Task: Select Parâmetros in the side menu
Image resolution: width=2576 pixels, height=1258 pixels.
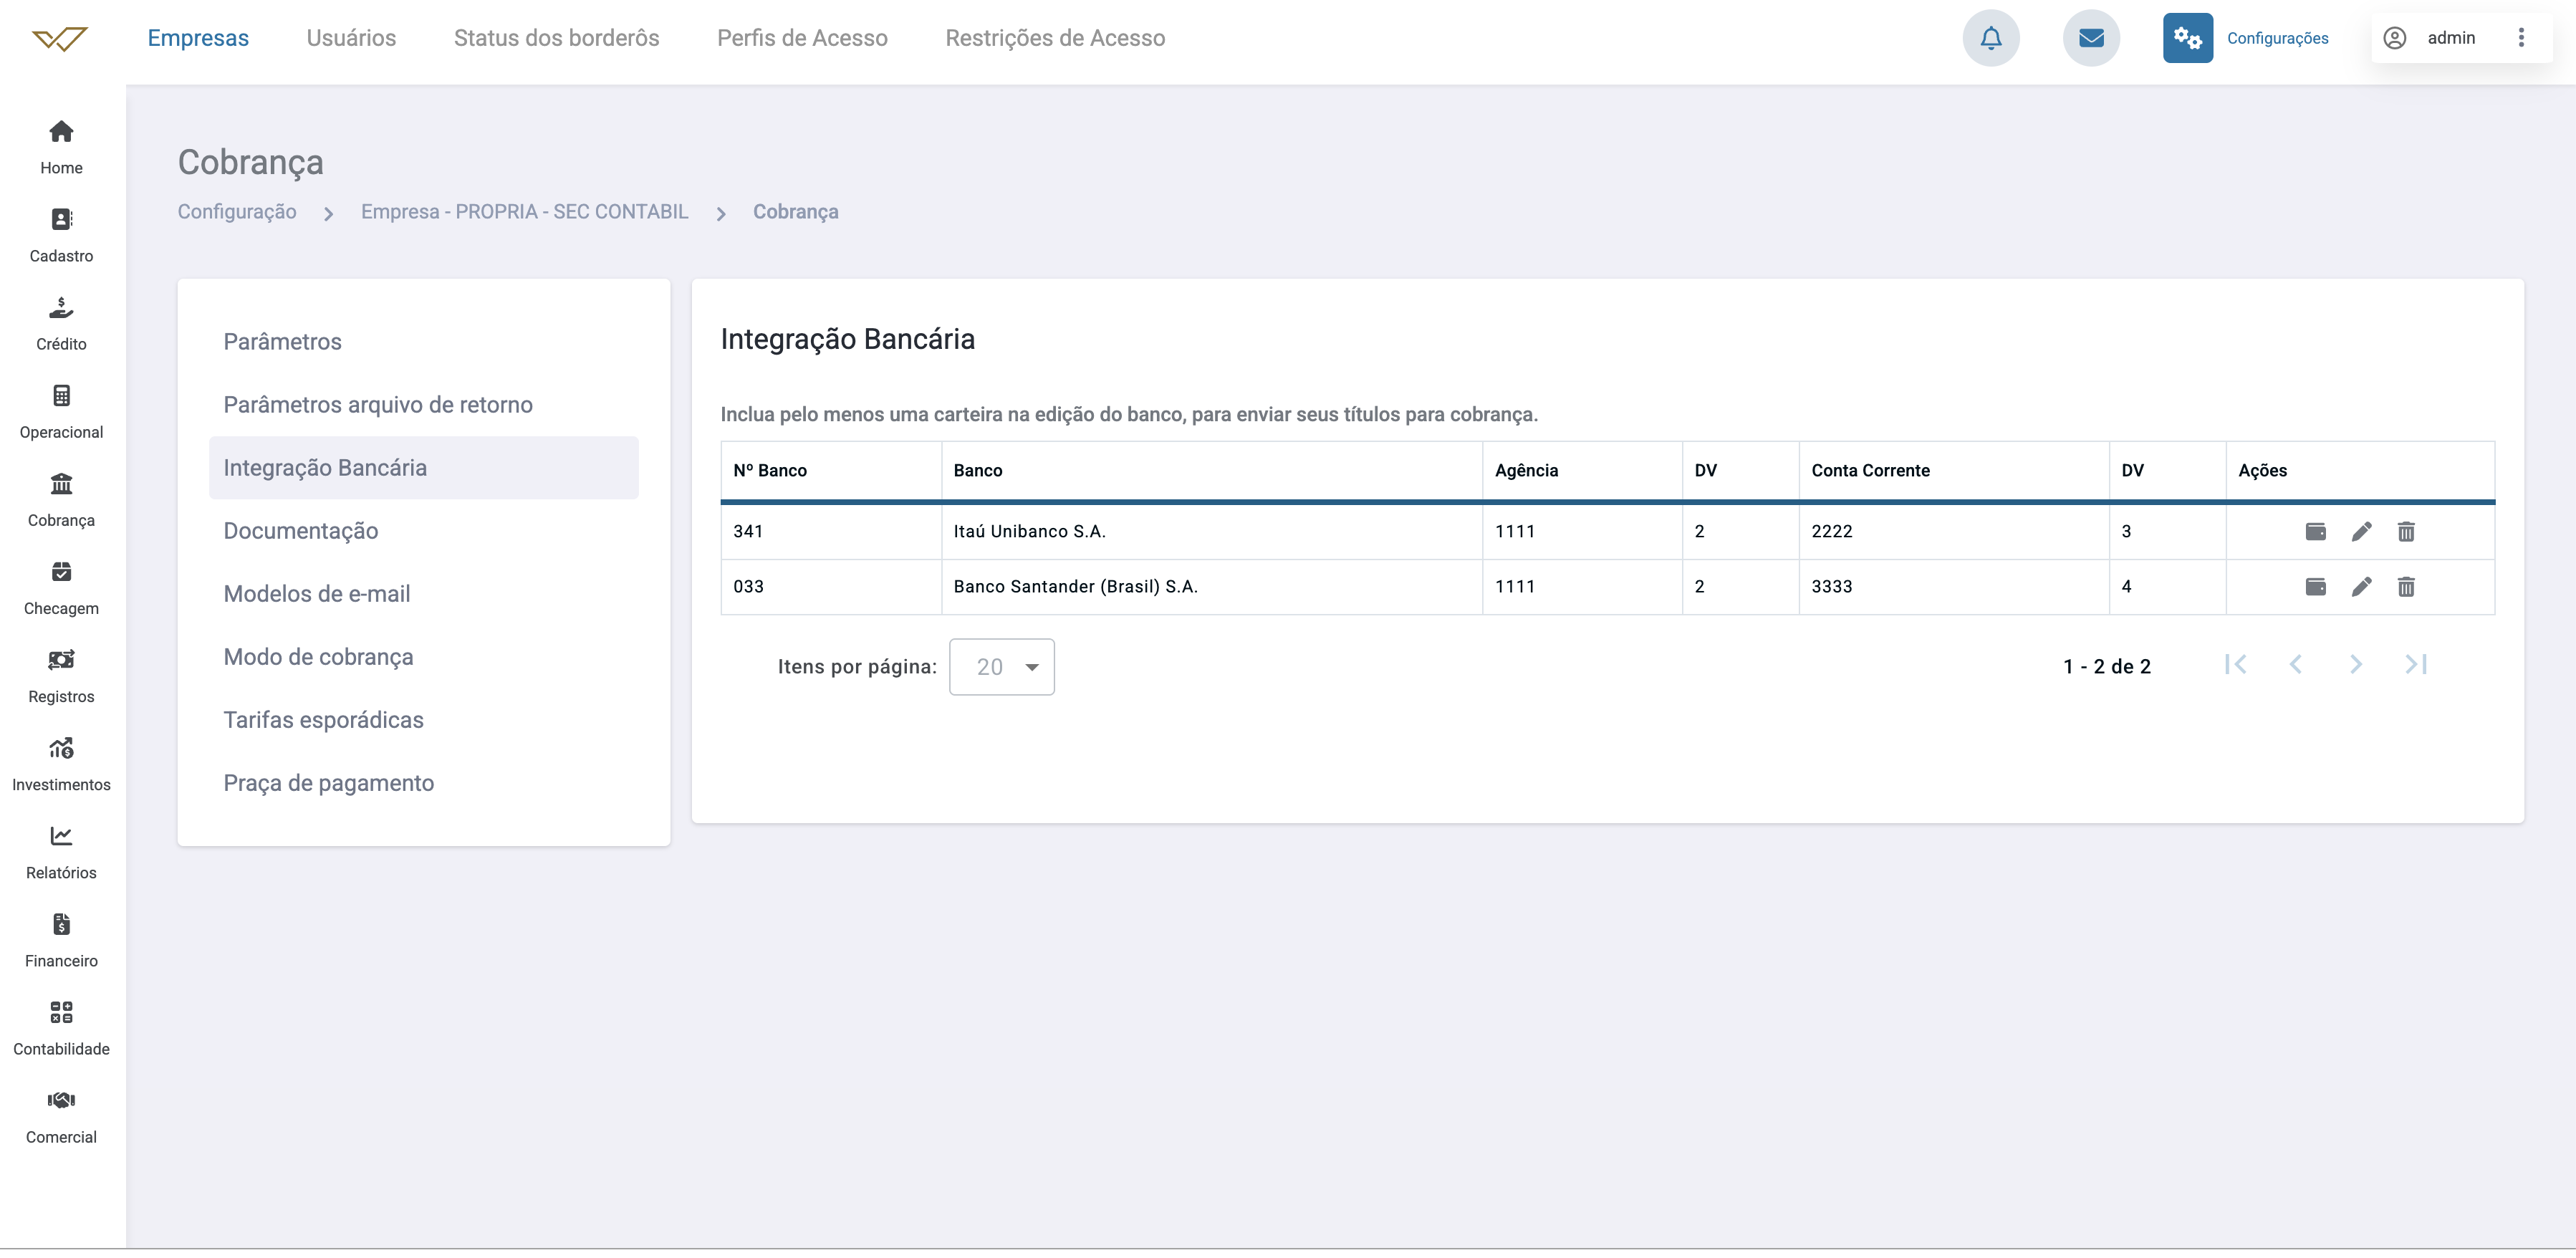Action: pos(423,342)
